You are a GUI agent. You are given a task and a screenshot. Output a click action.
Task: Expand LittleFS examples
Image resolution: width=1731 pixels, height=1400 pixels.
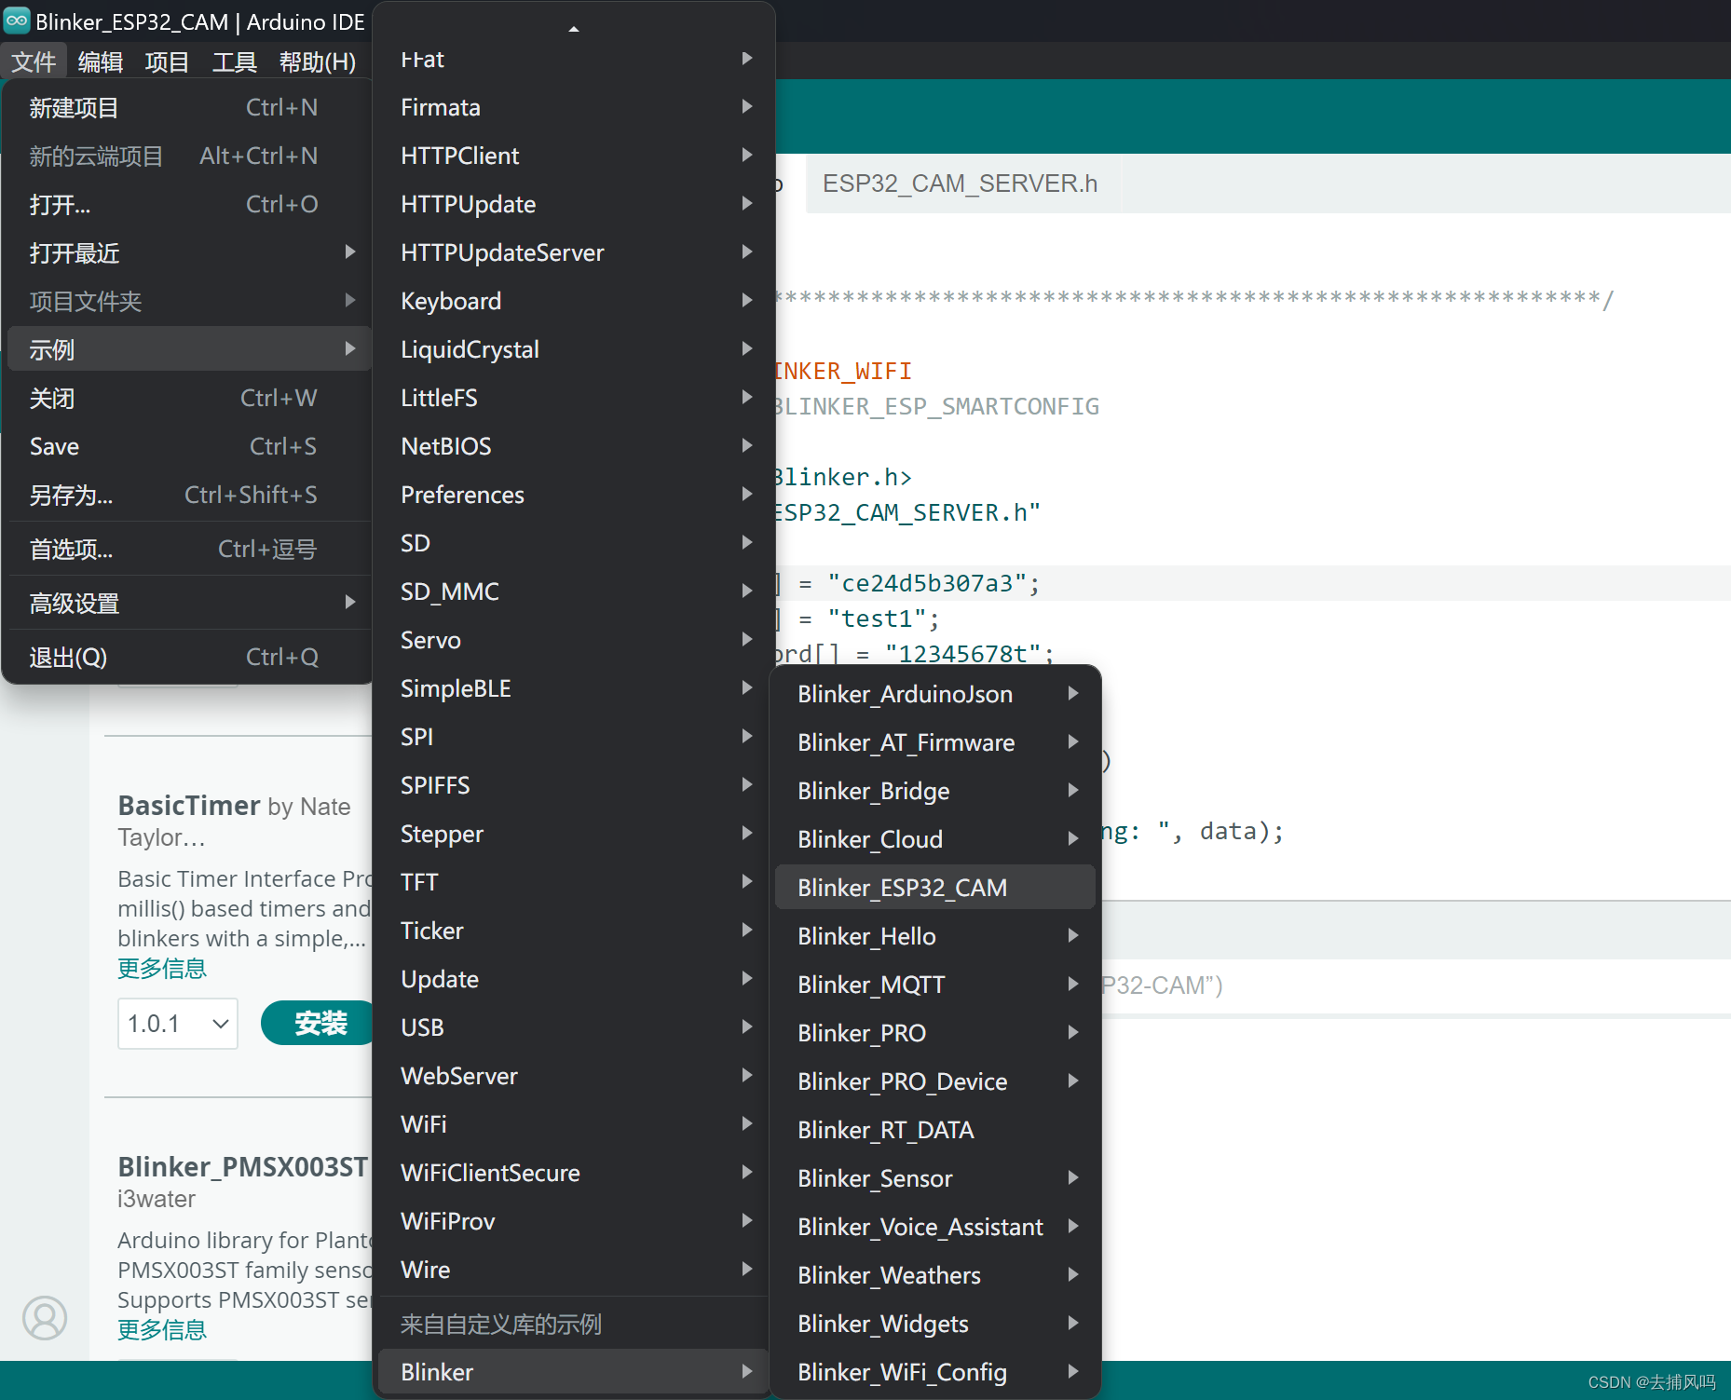[x=574, y=398]
